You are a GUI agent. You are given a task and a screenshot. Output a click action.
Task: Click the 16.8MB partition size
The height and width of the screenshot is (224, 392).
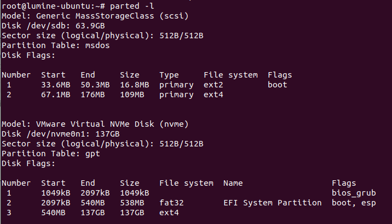coord(135,85)
